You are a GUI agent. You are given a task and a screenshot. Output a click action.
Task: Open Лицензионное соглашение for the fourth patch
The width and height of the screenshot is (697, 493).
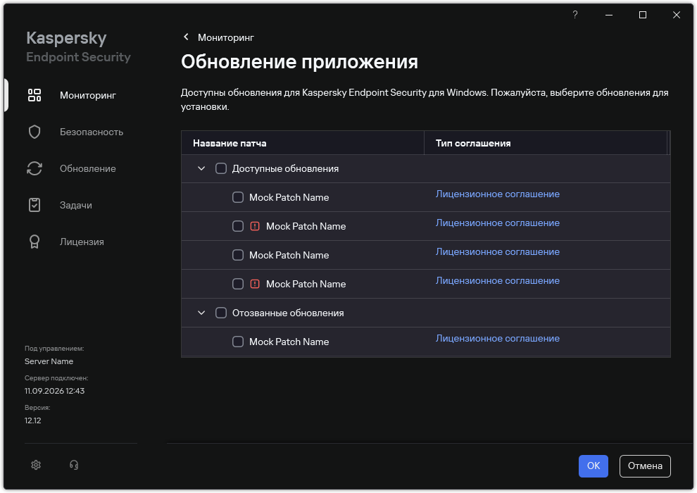pos(498,281)
